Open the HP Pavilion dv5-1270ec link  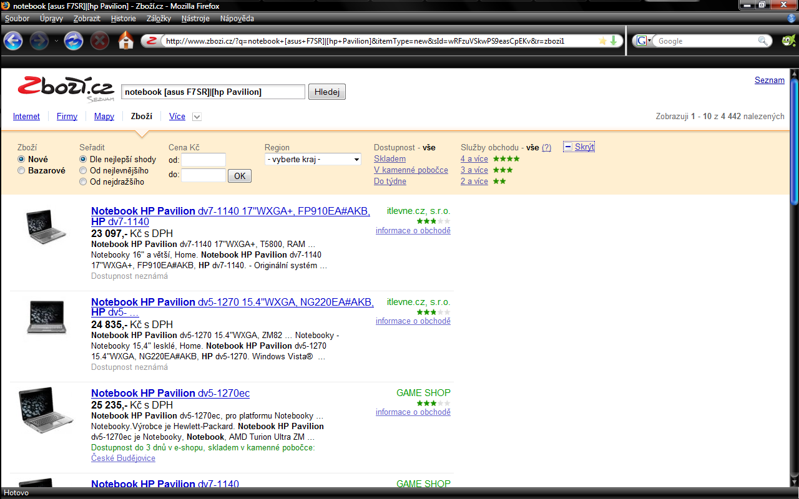[x=170, y=393]
